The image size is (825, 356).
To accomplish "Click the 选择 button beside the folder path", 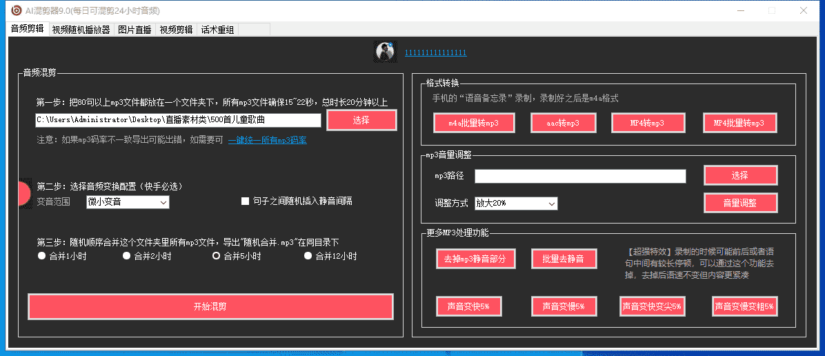I will point(361,120).
